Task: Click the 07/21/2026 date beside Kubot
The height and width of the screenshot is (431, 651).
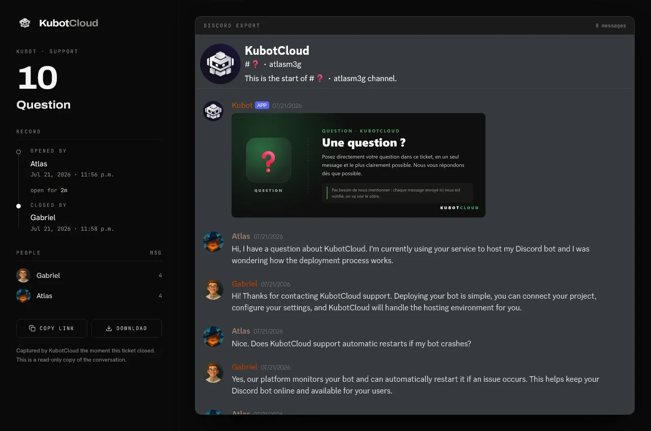Action: click(287, 106)
